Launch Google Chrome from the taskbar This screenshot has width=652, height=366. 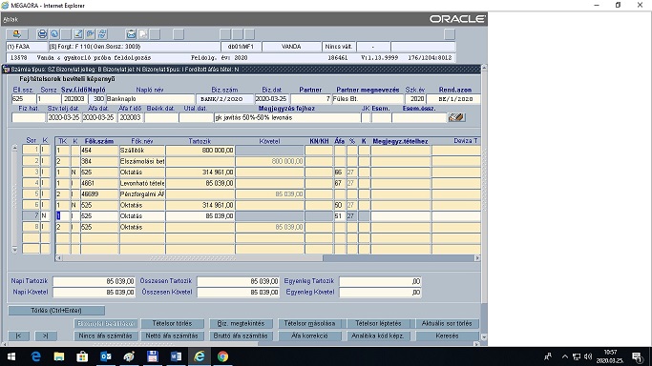pos(222,356)
